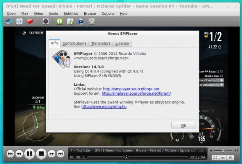Pause the playing video

29,153
